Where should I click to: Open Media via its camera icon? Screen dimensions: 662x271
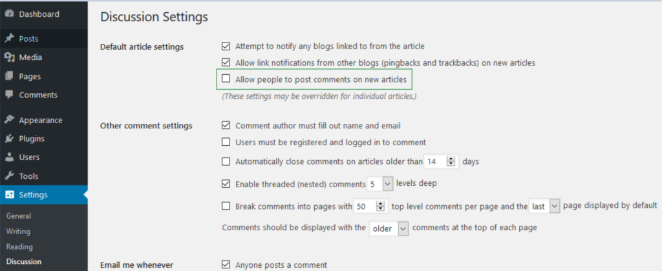click(10, 57)
